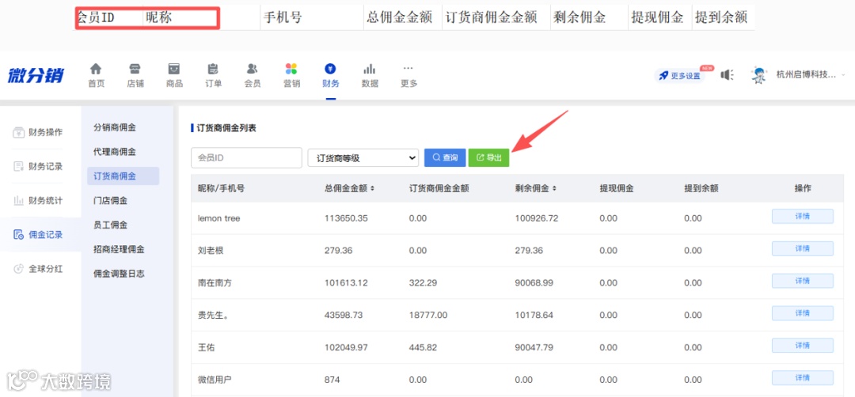The image size is (855, 397).
Task: Click the 微分销 logo
Action: [36, 75]
